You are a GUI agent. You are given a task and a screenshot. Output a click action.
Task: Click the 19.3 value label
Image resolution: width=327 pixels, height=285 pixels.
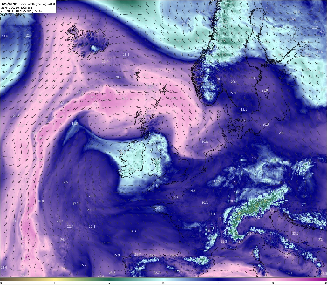(205, 203)
